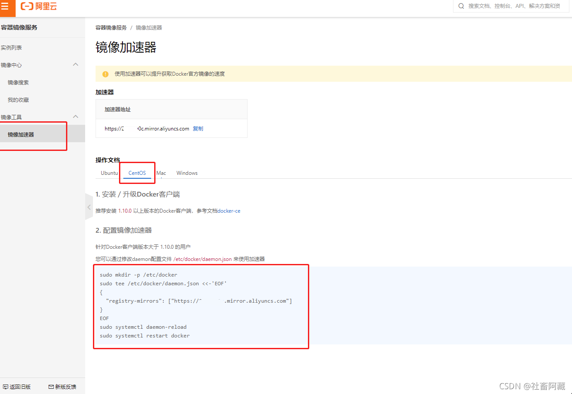Click 复制 to copy accelerator address

pos(198,129)
